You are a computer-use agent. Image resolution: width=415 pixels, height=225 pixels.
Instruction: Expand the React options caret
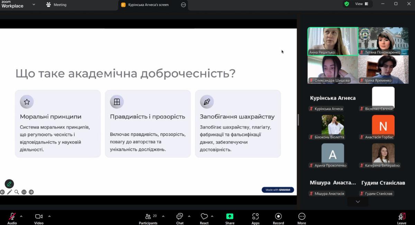pos(212,216)
